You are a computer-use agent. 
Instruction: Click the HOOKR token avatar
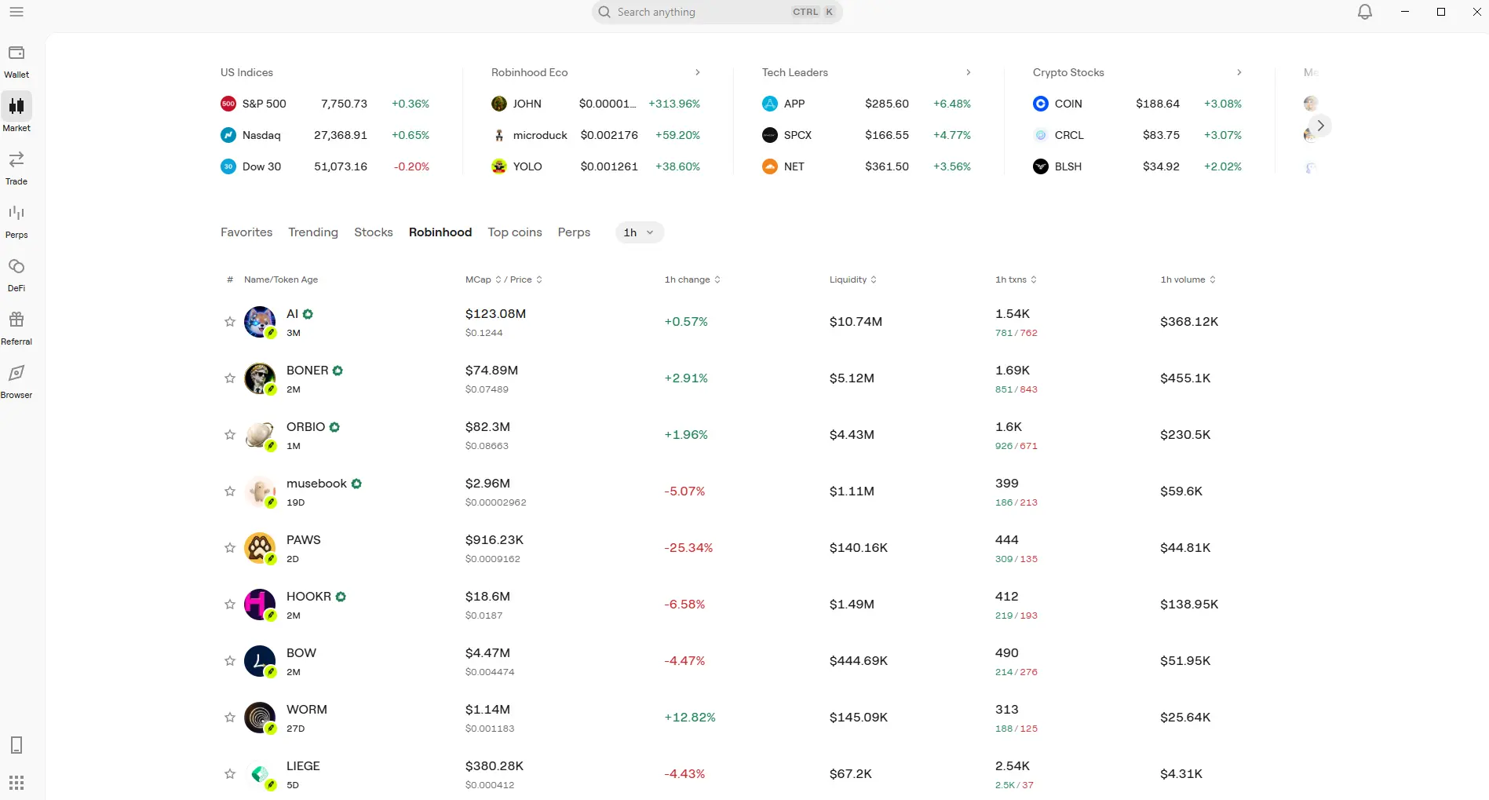click(260, 605)
